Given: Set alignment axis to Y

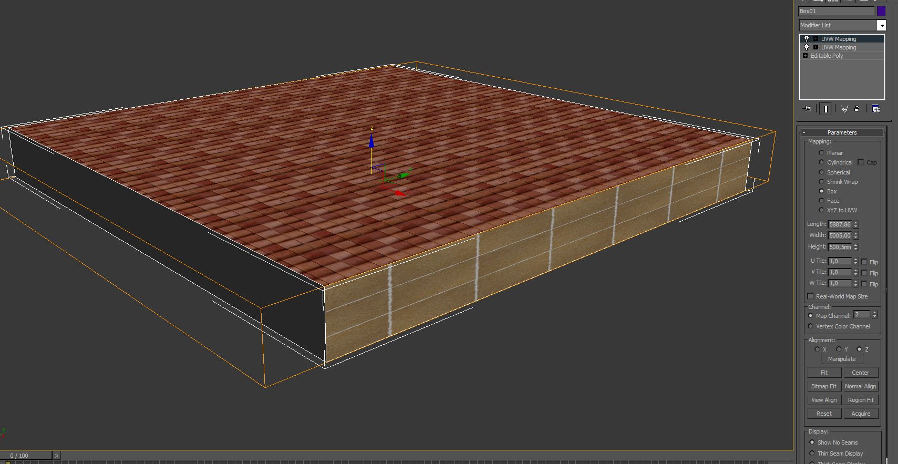Looking at the screenshot, I should point(838,349).
